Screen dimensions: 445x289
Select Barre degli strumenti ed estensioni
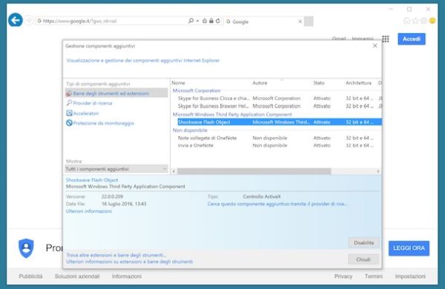click(x=116, y=93)
